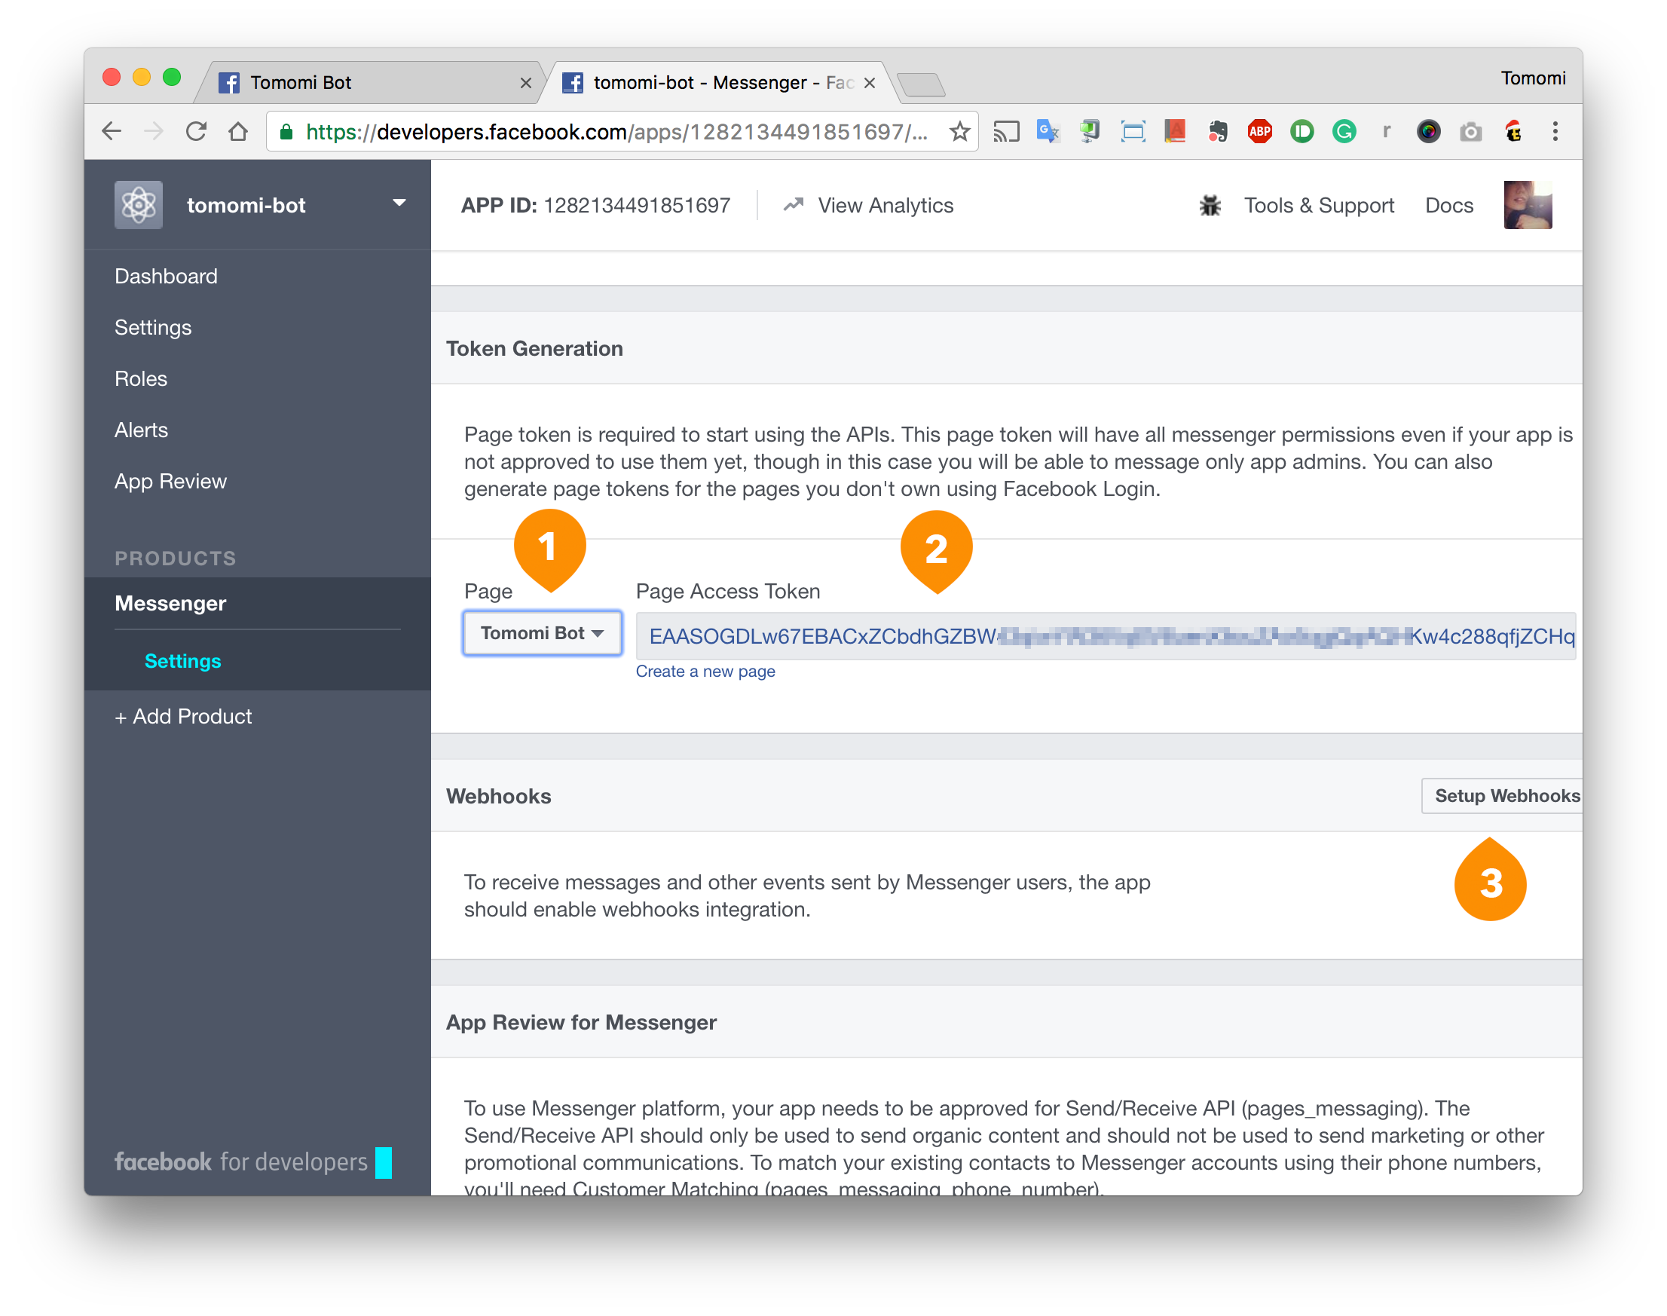Click the Create a new page link
Image resolution: width=1667 pixels, height=1316 pixels.
706,669
